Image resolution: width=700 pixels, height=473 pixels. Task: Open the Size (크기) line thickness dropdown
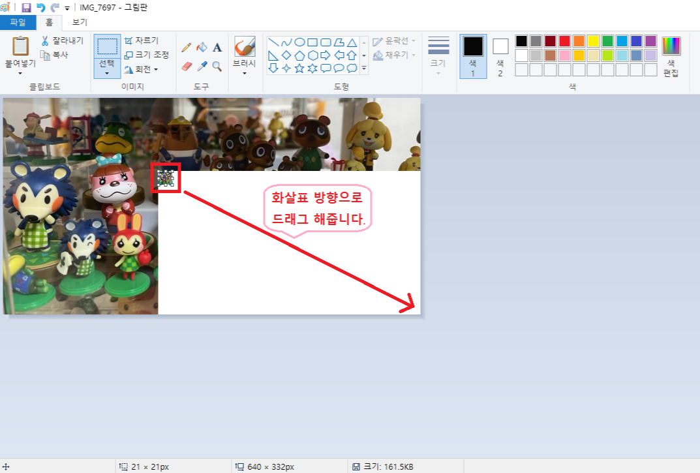click(x=438, y=56)
